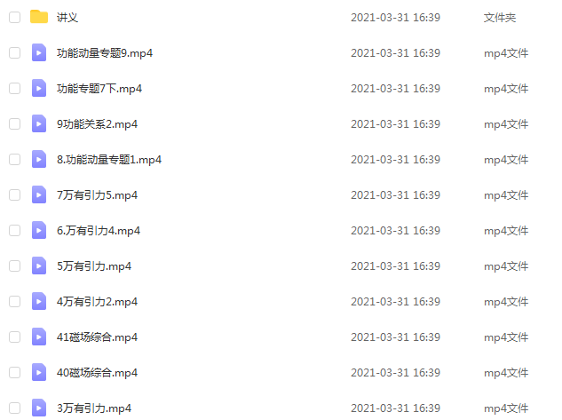
Task: Click the 文件夹 type label for 讲义
Action: point(500,17)
